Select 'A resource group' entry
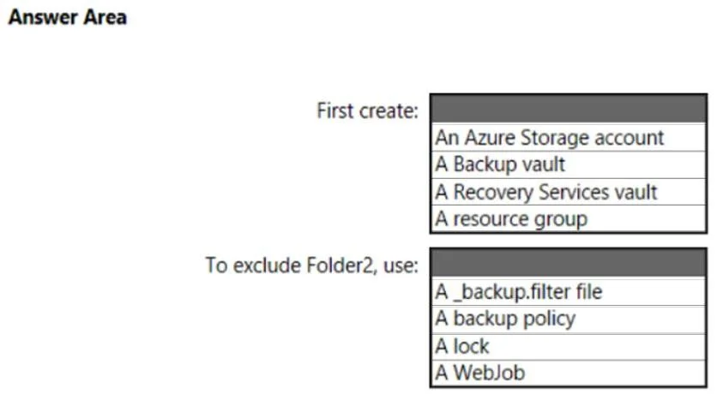 pyautogui.click(x=569, y=218)
